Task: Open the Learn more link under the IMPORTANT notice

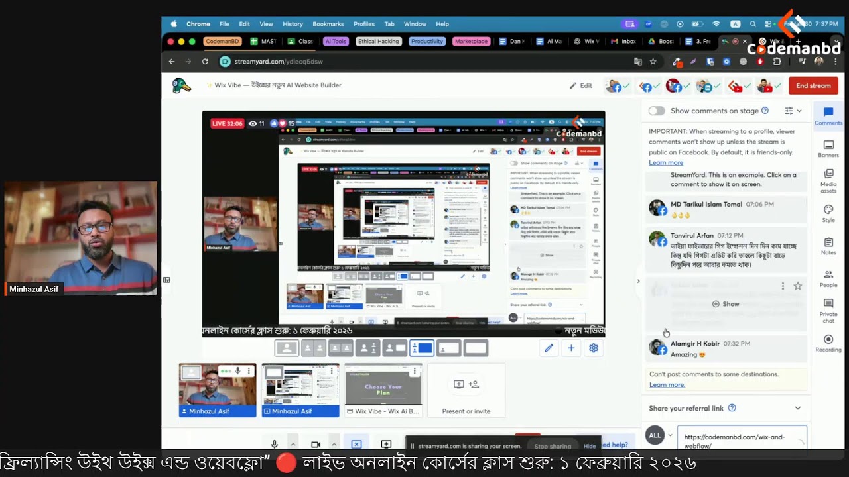Action: coord(666,163)
